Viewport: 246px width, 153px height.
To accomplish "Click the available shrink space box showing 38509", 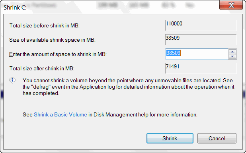I will [x=201, y=40].
